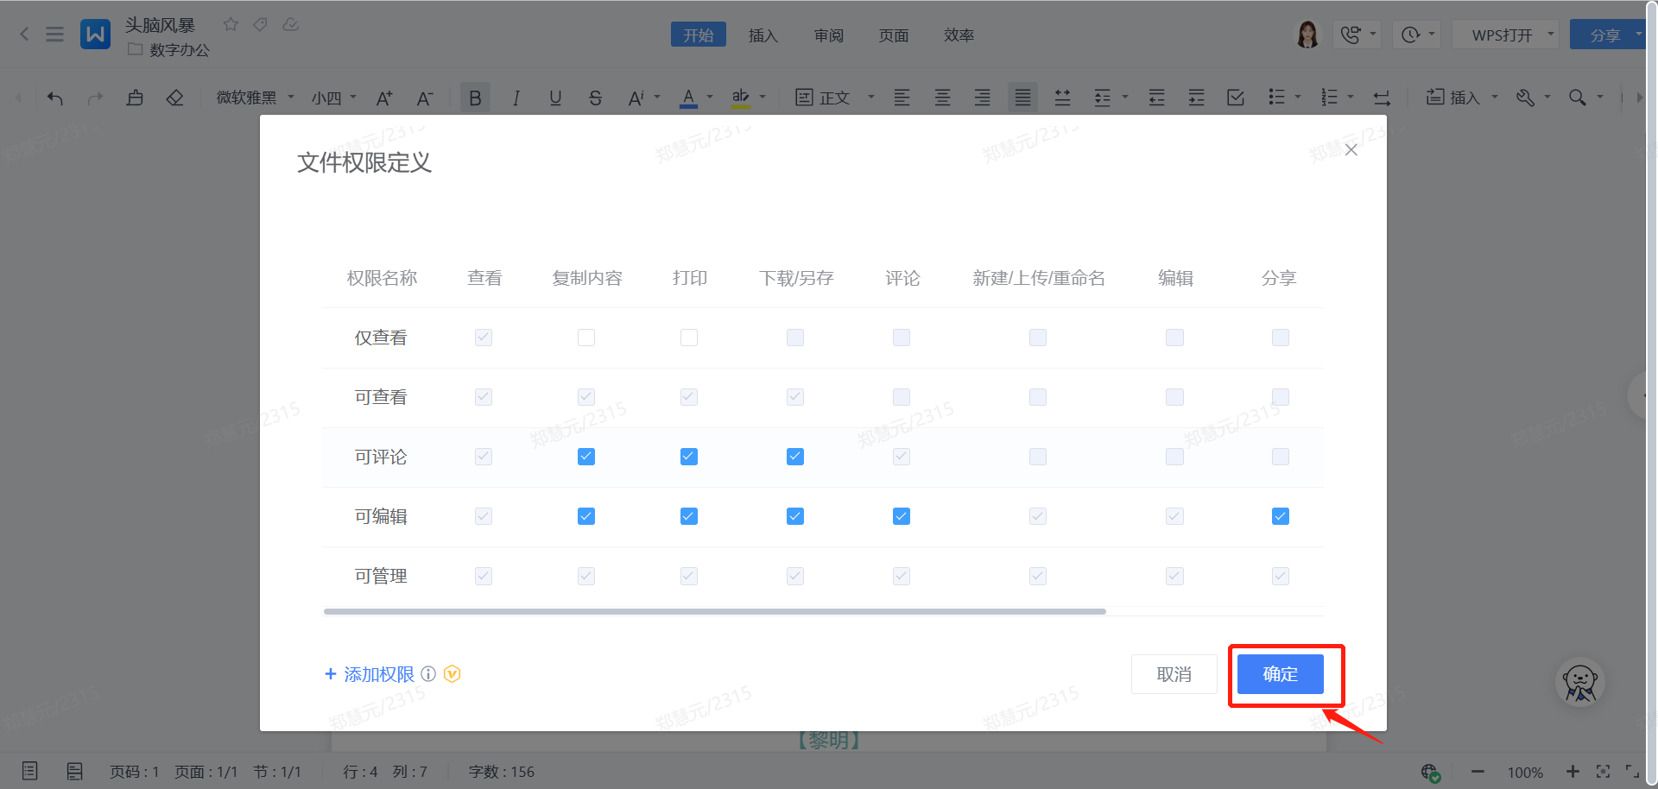Open the font color dropdown arrow
This screenshot has height=789, width=1658.
click(710, 97)
